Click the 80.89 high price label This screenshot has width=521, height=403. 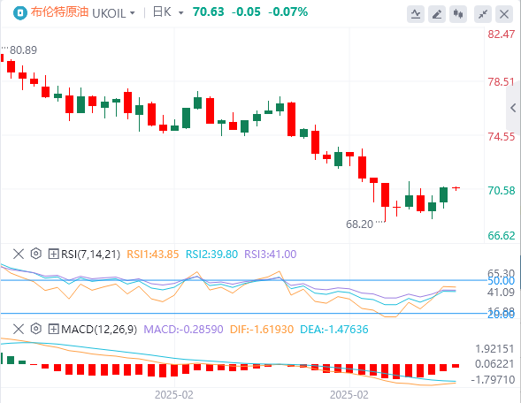coord(23,50)
